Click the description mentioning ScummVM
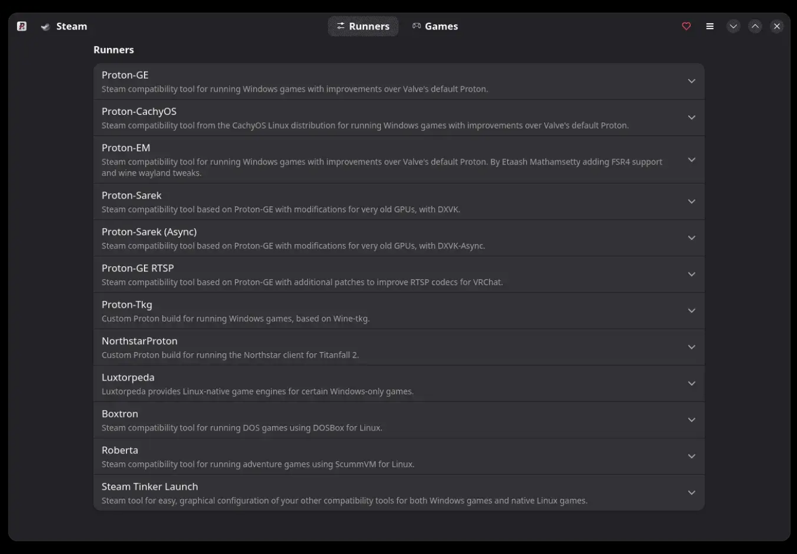 point(258,464)
